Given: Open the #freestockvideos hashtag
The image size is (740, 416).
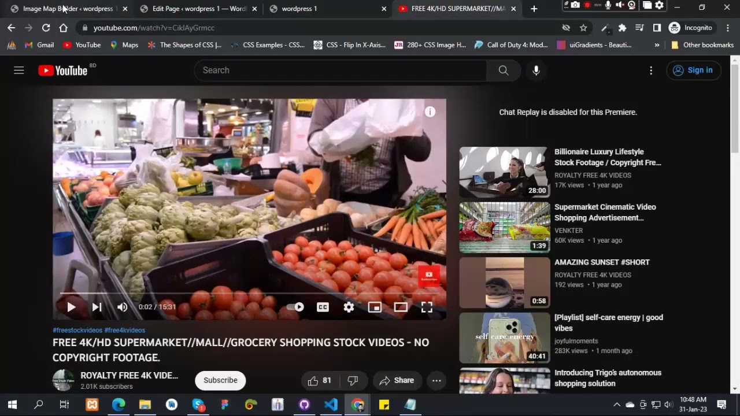Looking at the screenshot, I should tap(77, 330).
